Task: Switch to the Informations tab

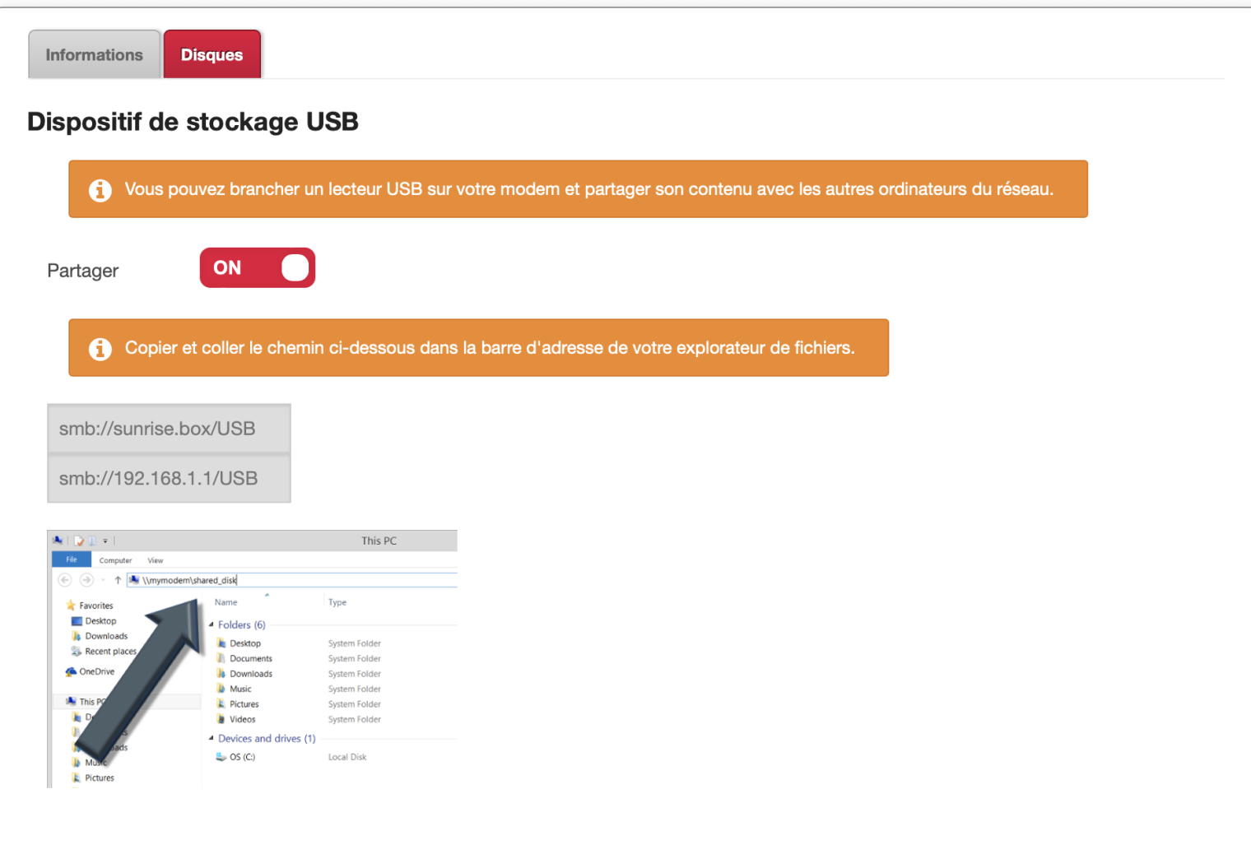Action: [x=94, y=55]
